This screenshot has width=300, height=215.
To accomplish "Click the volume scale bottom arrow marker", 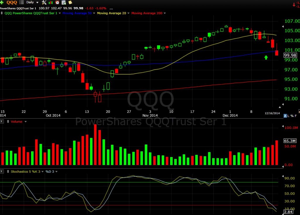I will coord(283,167).
